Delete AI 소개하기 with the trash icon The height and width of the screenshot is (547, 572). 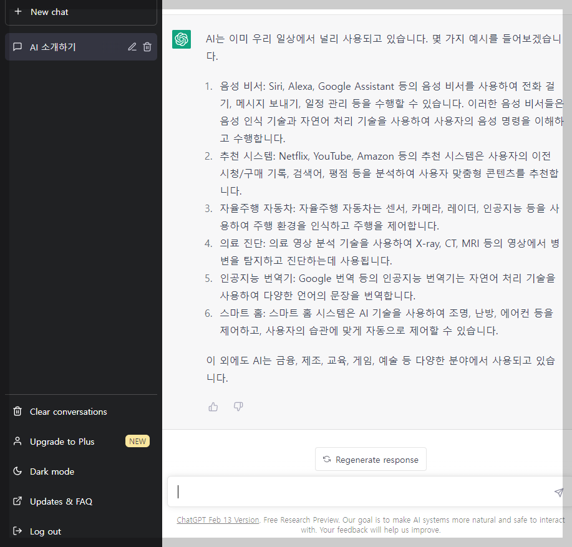point(147,47)
